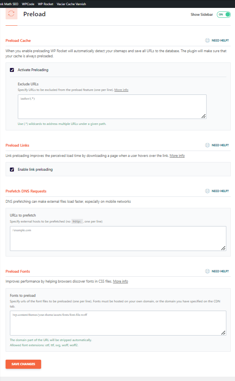Open the Vaciar Cache Varnish menu item

point(71,4)
